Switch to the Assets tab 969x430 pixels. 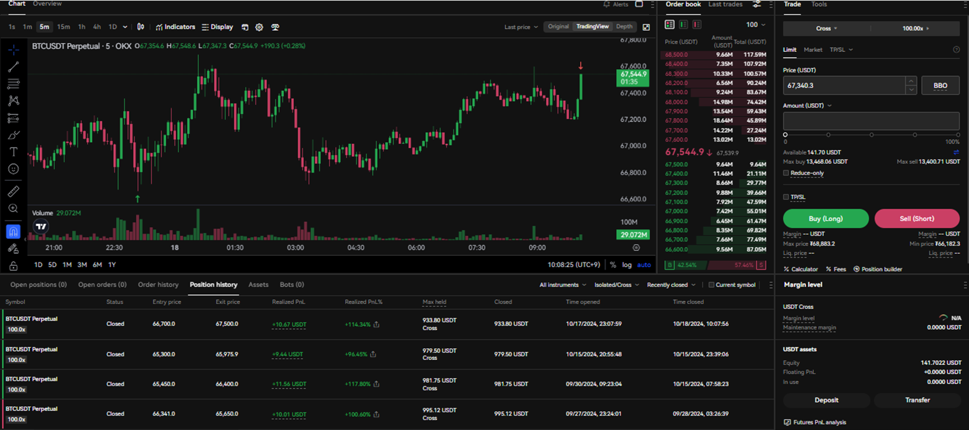[x=258, y=284]
